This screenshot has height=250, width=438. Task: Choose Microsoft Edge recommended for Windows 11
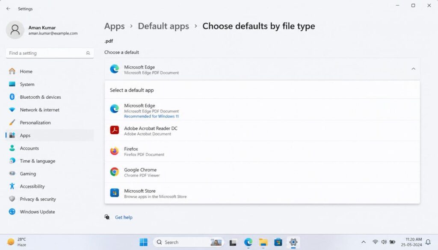pos(262,109)
